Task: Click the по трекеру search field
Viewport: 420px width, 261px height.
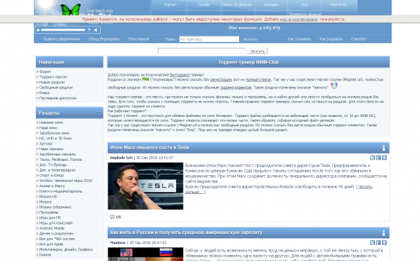Action: point(209,39)
